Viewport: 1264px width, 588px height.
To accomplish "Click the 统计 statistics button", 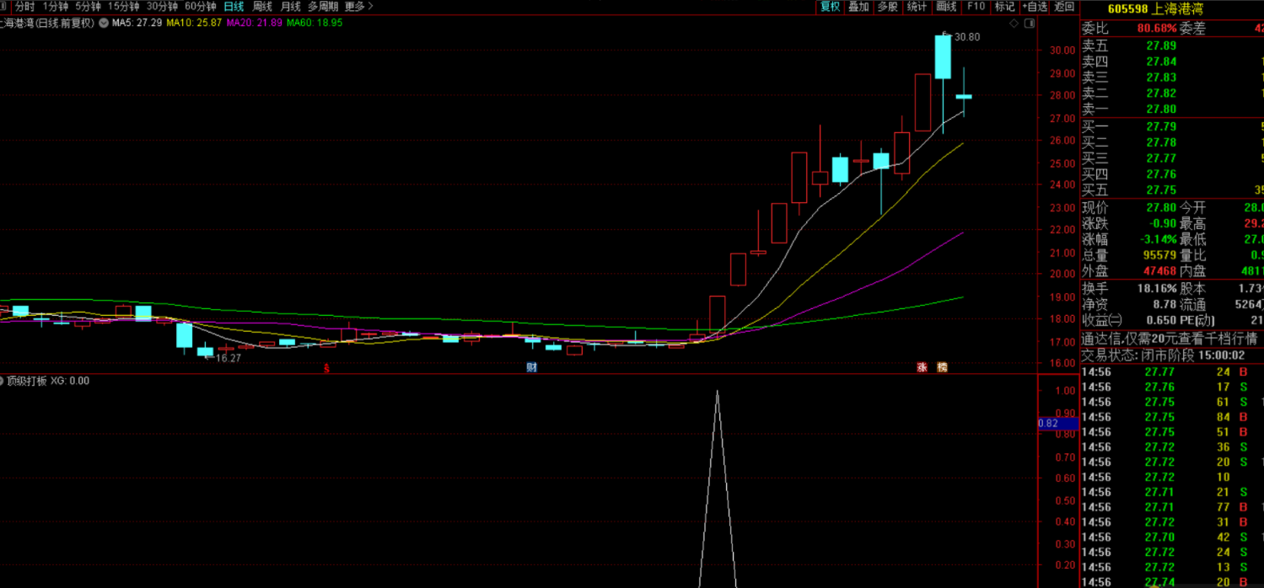I will [x=917, y=6].
